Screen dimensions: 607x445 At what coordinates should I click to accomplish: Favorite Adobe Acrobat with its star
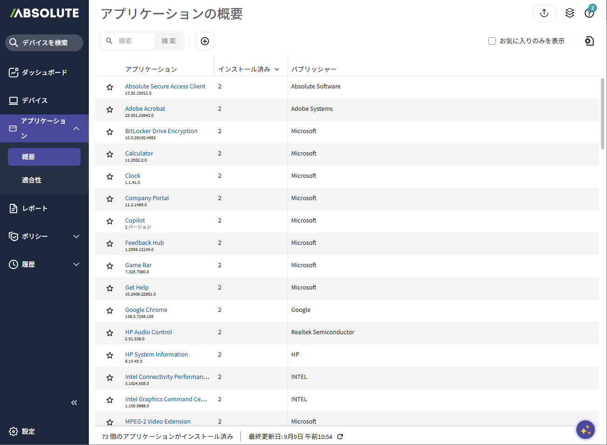(110, 109)
